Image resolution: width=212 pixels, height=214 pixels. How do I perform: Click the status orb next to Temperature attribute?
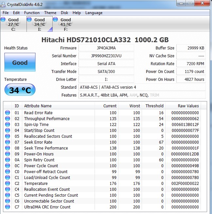click(x=8, y=183)
